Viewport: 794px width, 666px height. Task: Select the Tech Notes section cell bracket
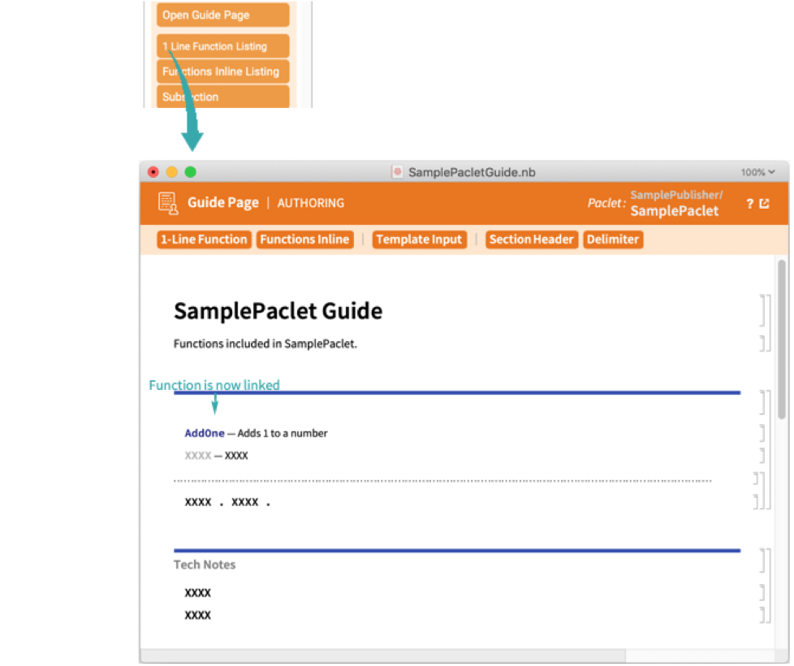[764, 561]
